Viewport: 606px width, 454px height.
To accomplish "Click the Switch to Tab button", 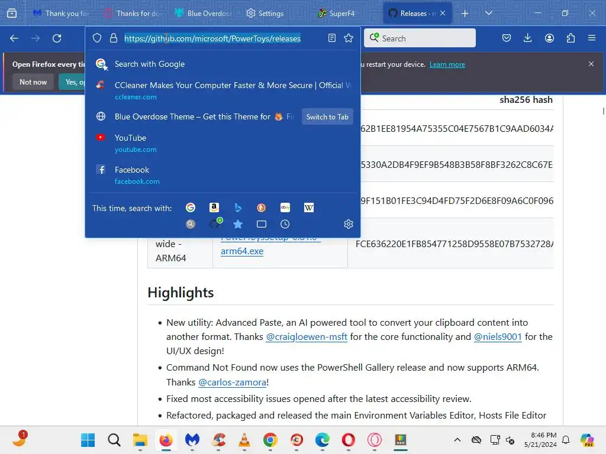I will (x=327, y=116).
